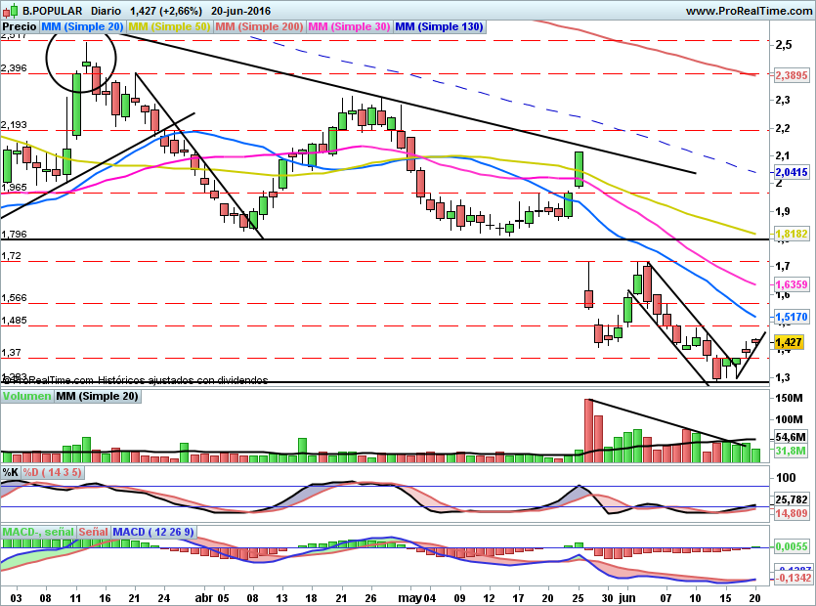Click the 'jun' month marker on time axis
The width and height of the screenshot is (816, 606).
pyautogui.click(x=627, y=597)
